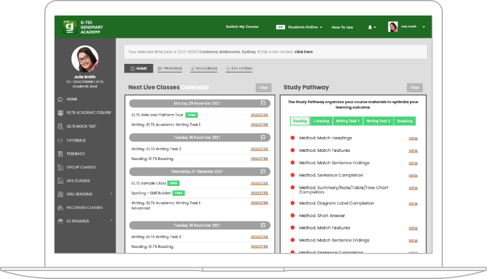Click the red marker beside Method: Short Answer

coord(292,216)
